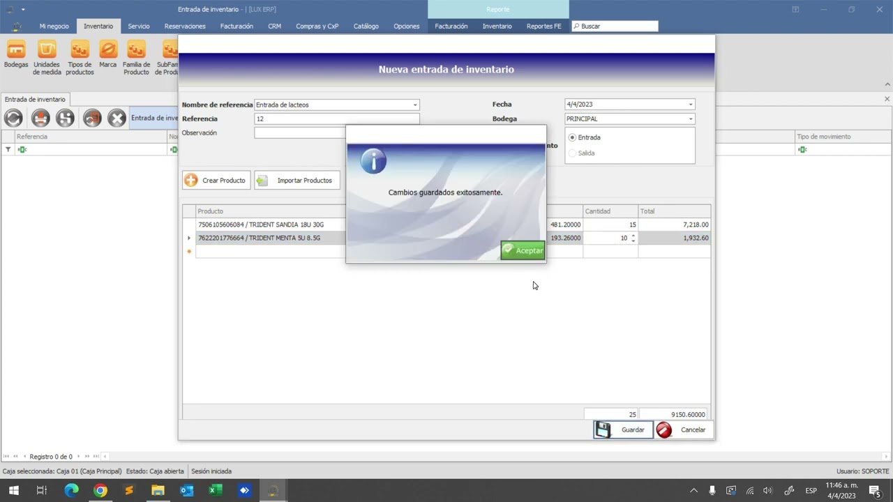The width and height of the screenshot is (893, 502).
Task: Click the Cancelar button
Action: coord(684,429)
